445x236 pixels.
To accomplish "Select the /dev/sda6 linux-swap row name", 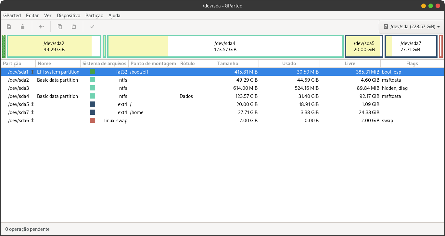I will click(x=19, y=121).
